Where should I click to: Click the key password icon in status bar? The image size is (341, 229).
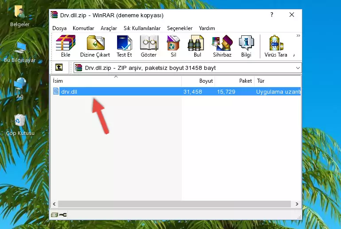[63, 215]
